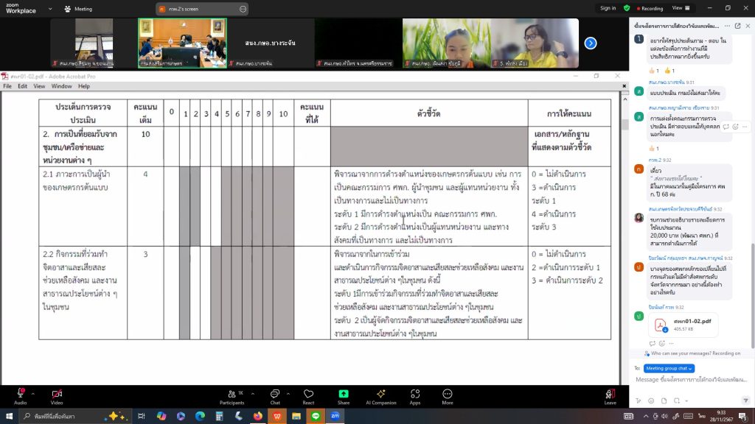Open the Zoom Apps icon
Screen dimensions: 755x424
click(x=415, y=394)
